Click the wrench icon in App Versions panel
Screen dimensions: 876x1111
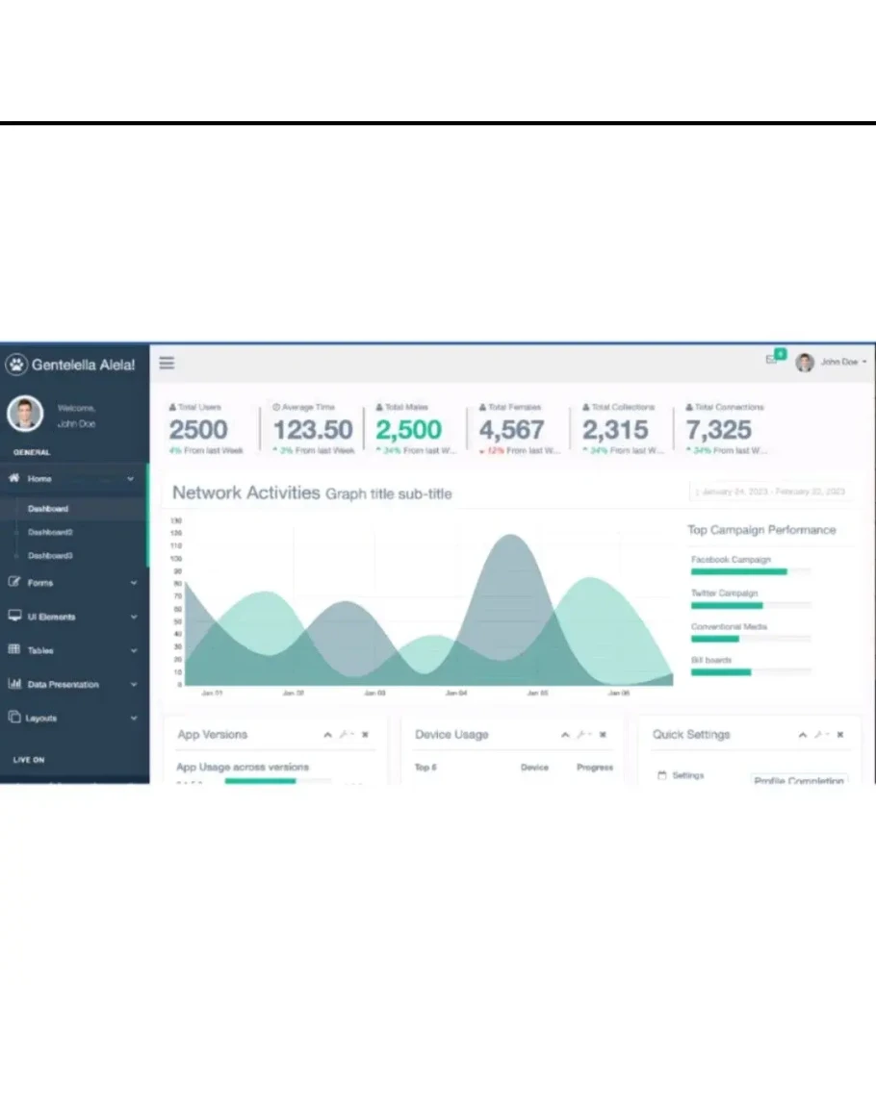(x=343, y=735)
